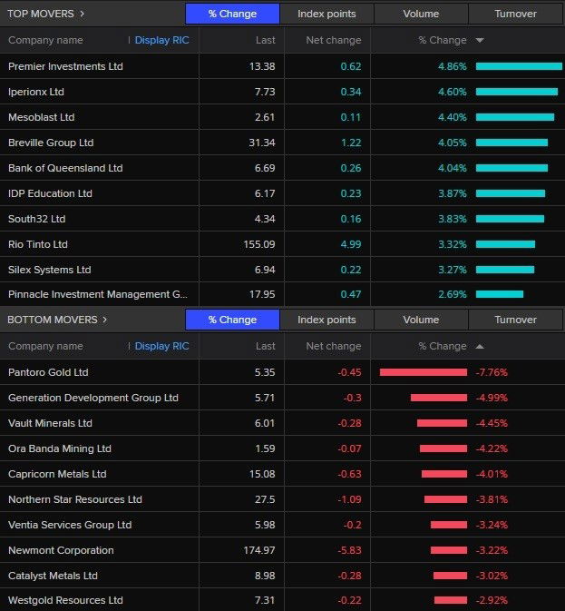
Task: Click the red bar for Pantoro Gold
Action: [423, 372]
